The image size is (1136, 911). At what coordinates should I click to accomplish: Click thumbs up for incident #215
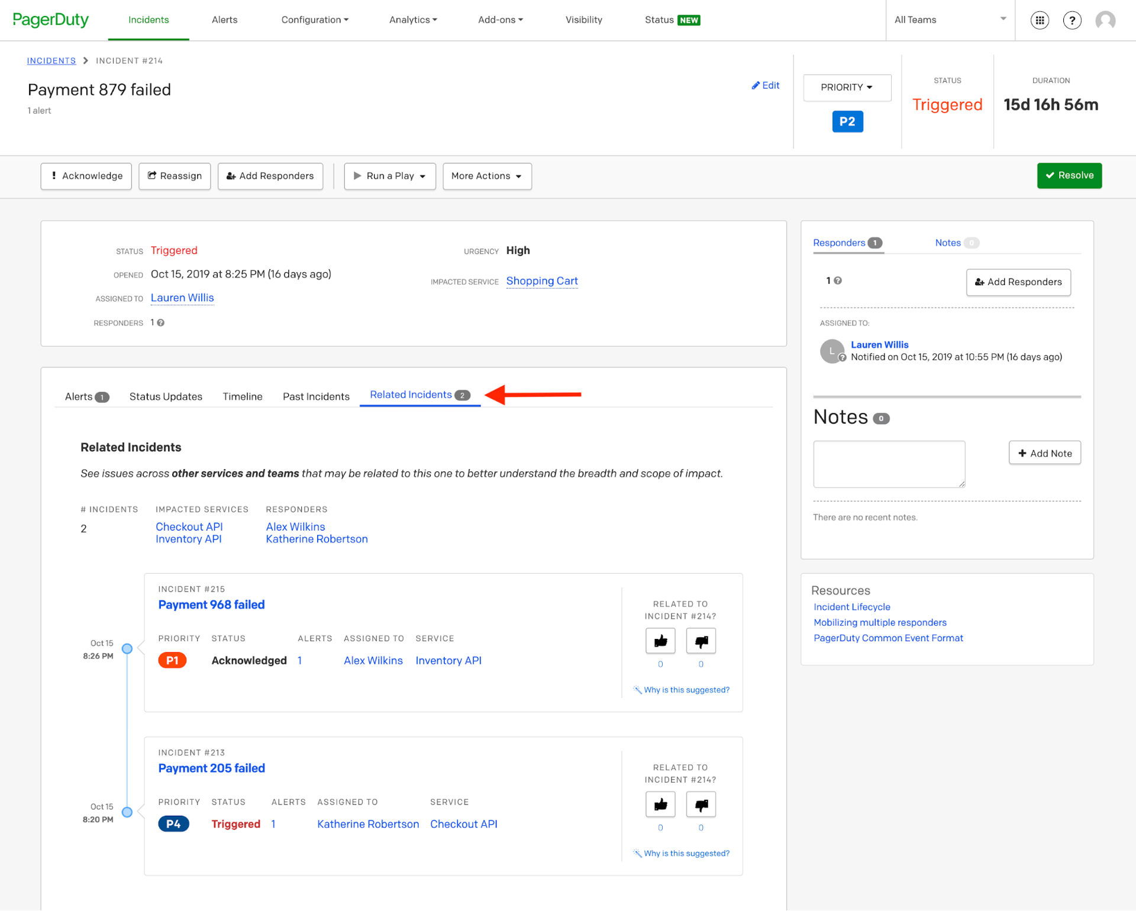click(x=660, y=641)
